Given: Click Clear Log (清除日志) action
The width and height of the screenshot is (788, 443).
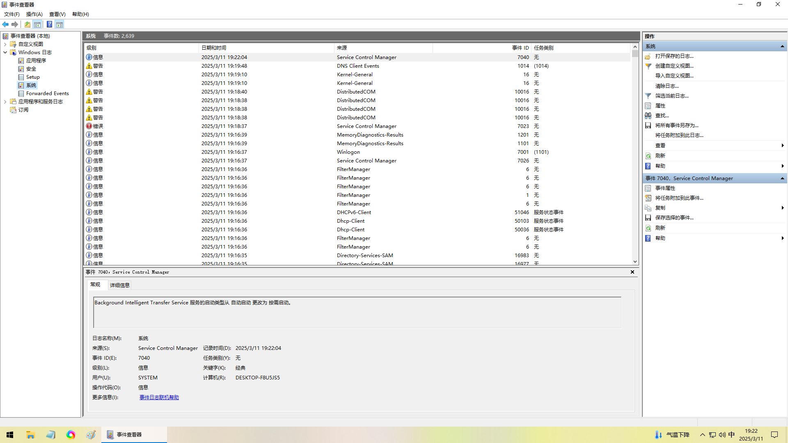Looking at the screenshot, I should [667, 86].
